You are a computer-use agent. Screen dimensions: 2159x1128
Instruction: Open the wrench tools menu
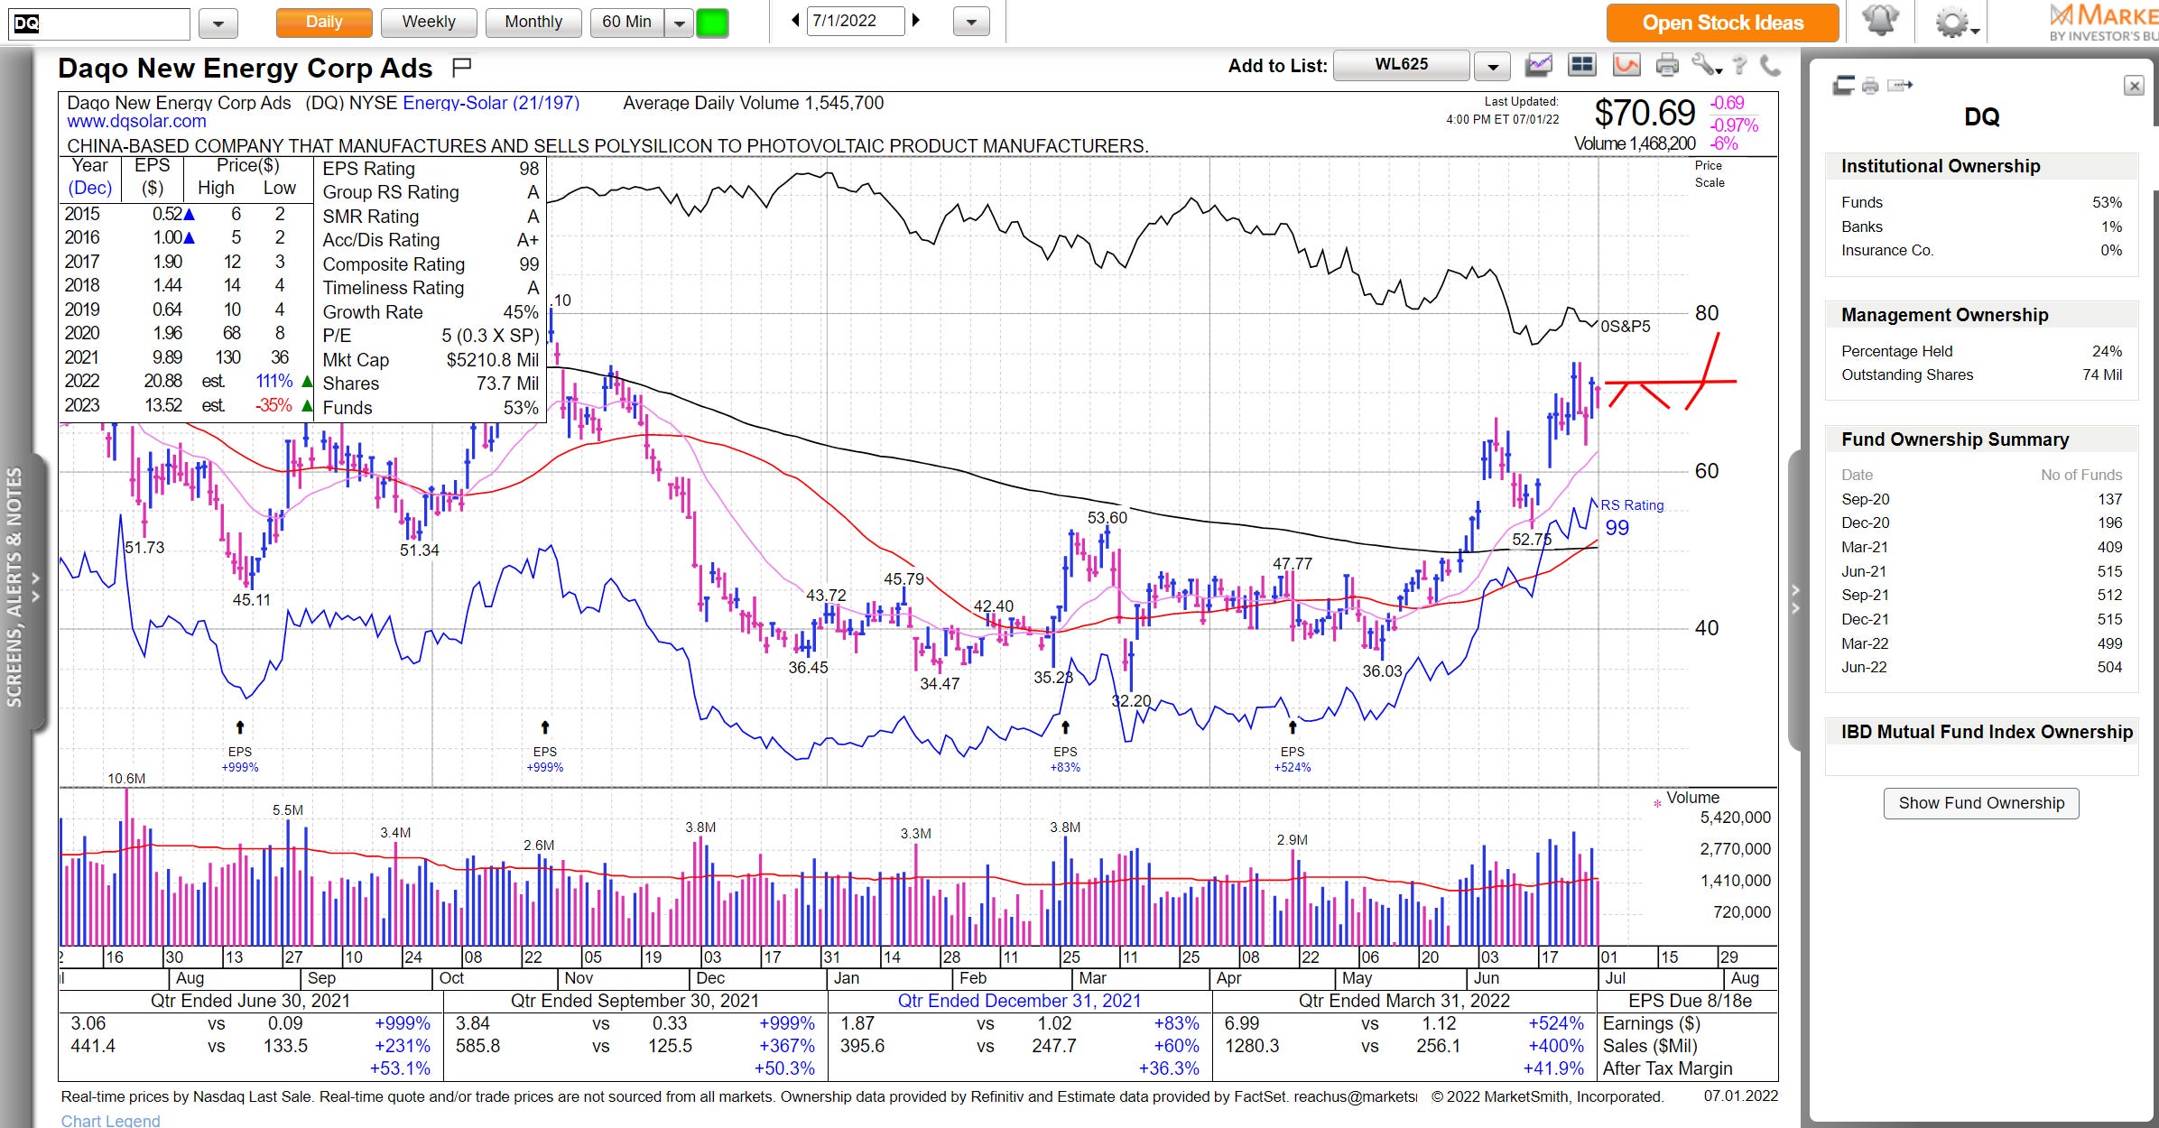coord(1706,65)
